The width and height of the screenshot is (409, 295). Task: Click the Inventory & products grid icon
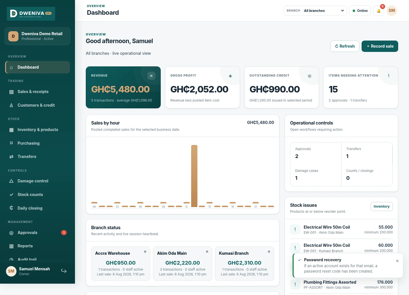tap(11, 130)
